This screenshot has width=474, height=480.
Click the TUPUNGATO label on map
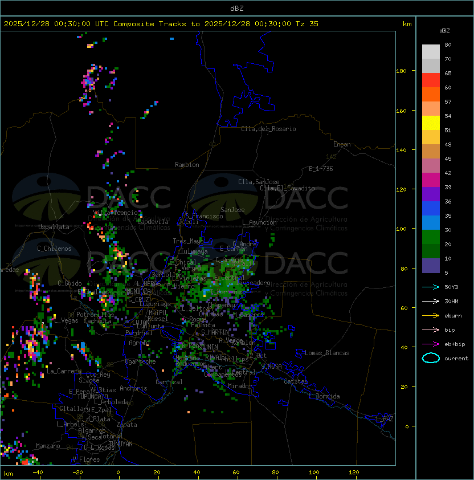pyautogui.click(x=92, y=396)
